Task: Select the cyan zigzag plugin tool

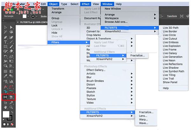Action: pos(5,91)
